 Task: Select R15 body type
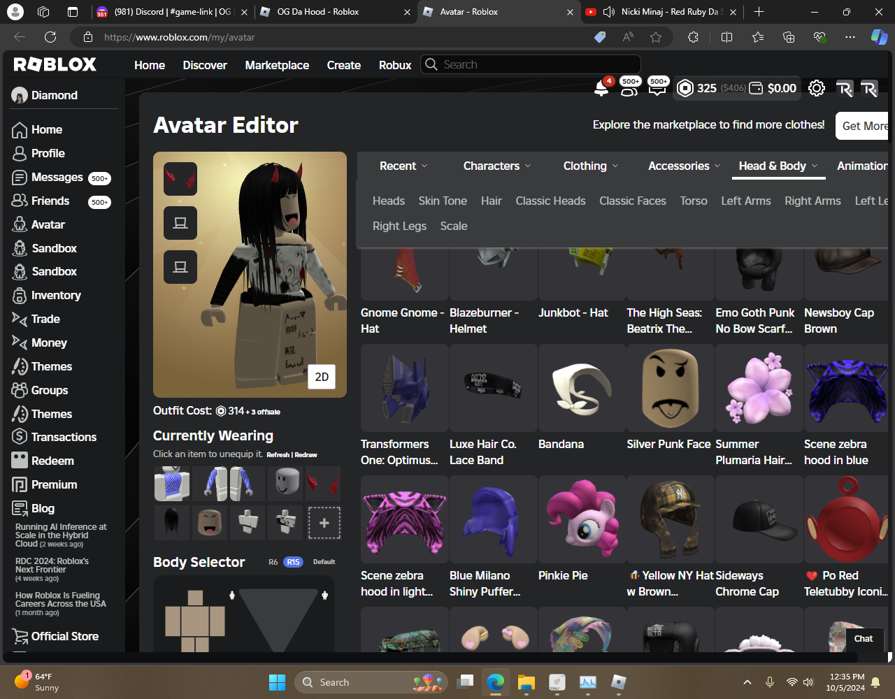(x=294, y=562)
